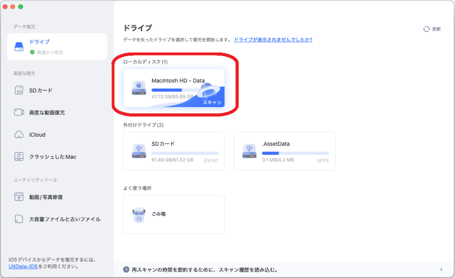Click the 大容量ファイルと古いファイル file icon
Viewport: 455px width, 278px height.
coord(19,219)
